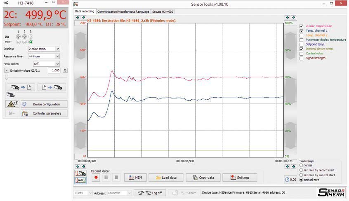This screenshot has height=201, width=349.
Task: Open Controller parameters (PID)
Action: pos(44,113)
